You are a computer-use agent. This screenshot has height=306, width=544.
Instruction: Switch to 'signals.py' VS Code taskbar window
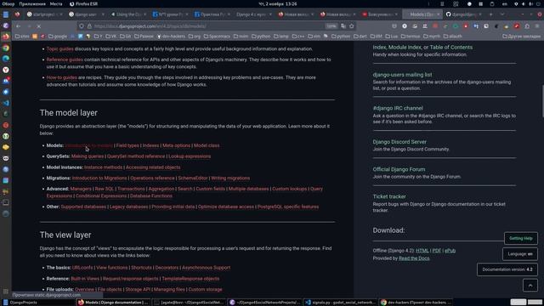pos(341,303)
